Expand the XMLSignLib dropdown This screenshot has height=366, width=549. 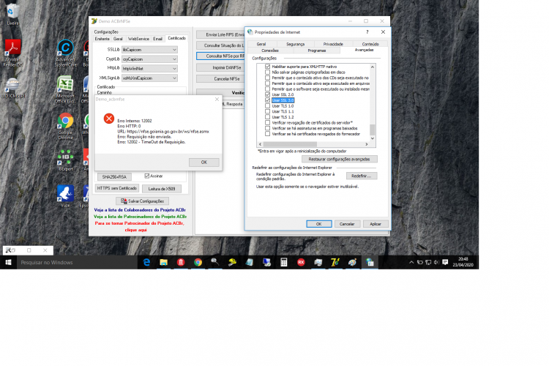pos(149,78)
